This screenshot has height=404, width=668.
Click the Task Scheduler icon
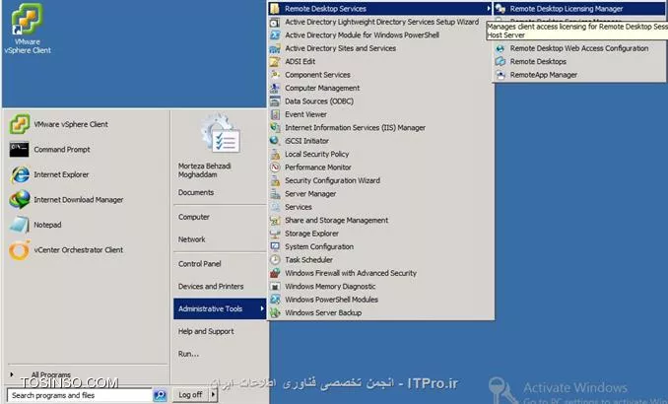click(x=275, y=259)
